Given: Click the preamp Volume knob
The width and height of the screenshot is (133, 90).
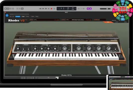Looking at the screenshot, I should (x=18, y=49).
